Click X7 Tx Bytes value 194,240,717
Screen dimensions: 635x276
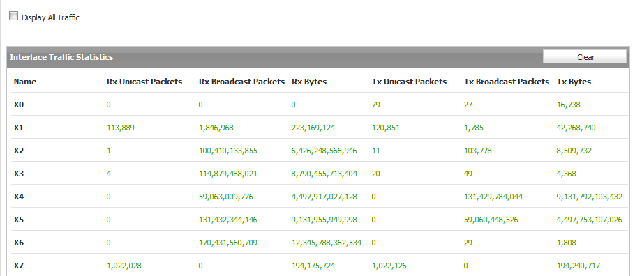578,266
